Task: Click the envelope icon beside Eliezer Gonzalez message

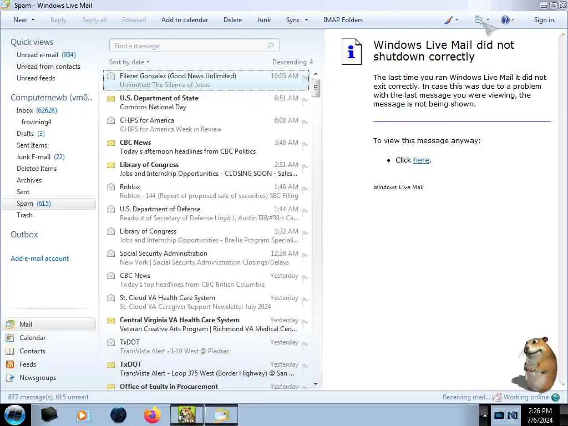Action: tap(111, 76)
